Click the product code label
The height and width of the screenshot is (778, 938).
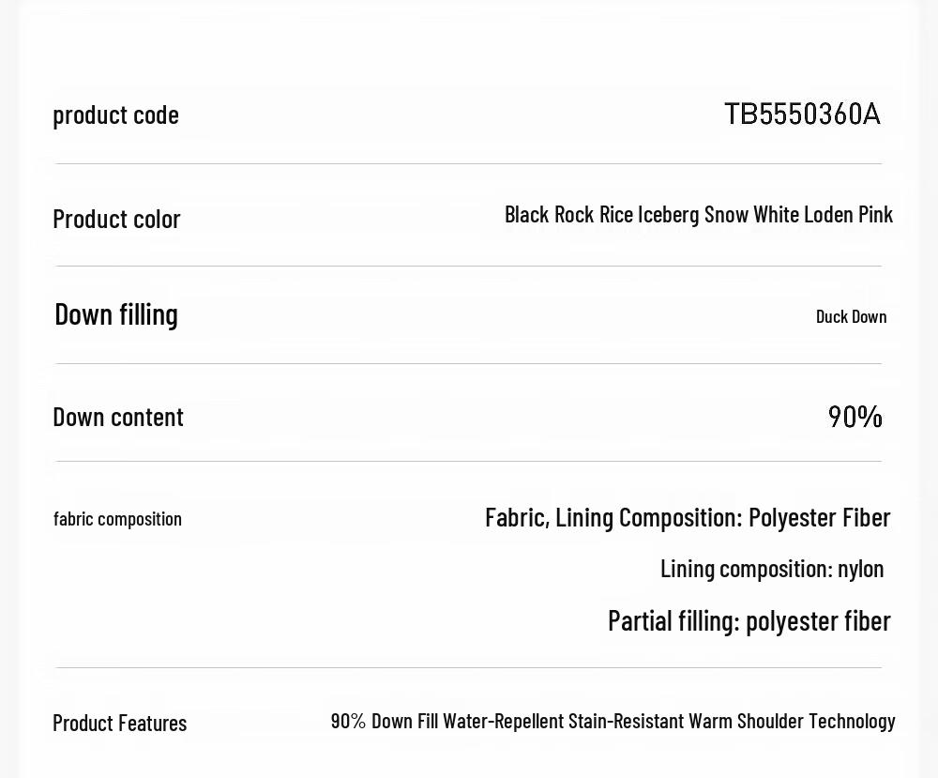tap(116, 114)
